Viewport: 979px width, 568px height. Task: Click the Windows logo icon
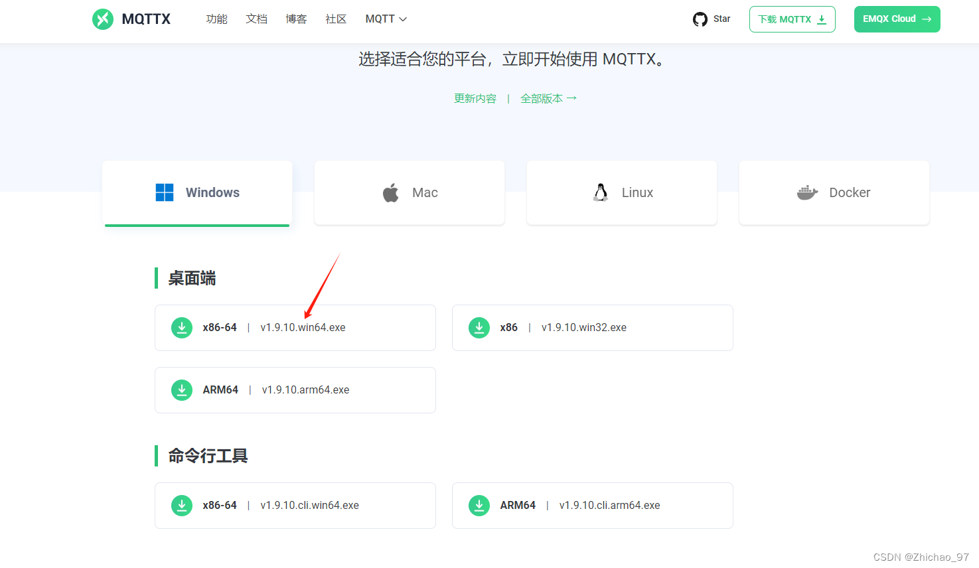(165, 192)
